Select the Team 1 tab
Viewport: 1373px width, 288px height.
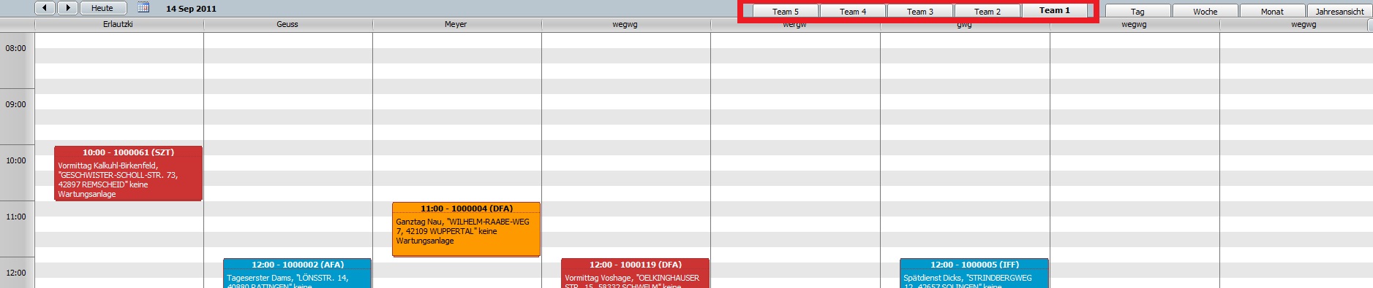click(x=1054, y=10)
